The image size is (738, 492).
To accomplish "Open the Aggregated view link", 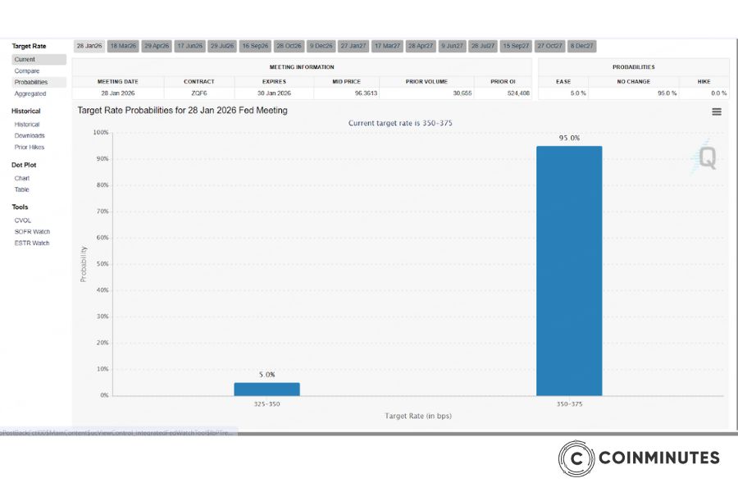I will point(30,94).
